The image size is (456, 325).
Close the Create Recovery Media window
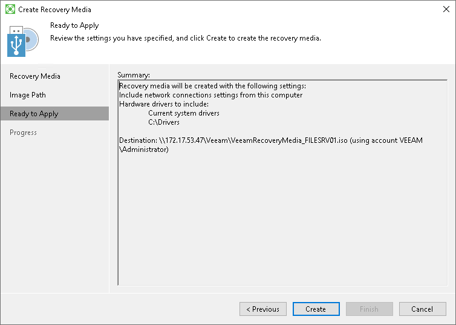coord(446,9)
